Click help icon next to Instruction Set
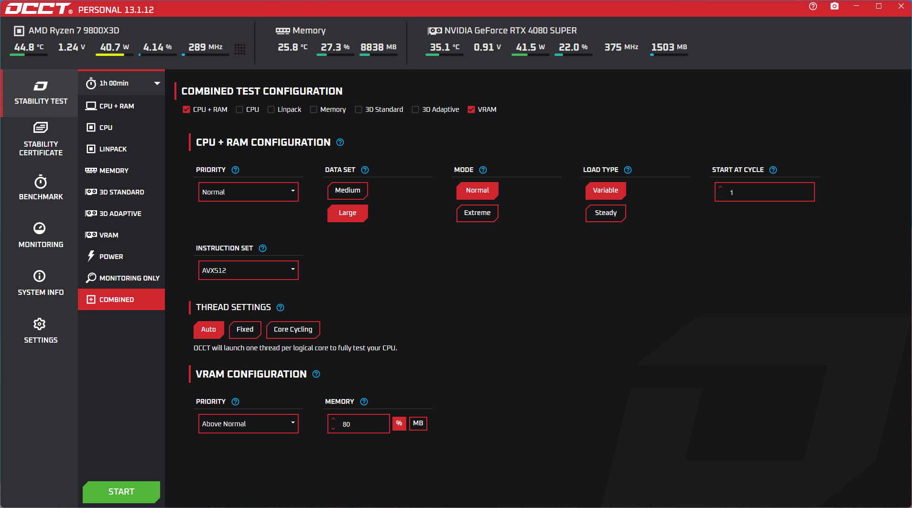Image resolution: width=912 pixels, height=508 pixels. pyautogui.click(x=262, y=249)
